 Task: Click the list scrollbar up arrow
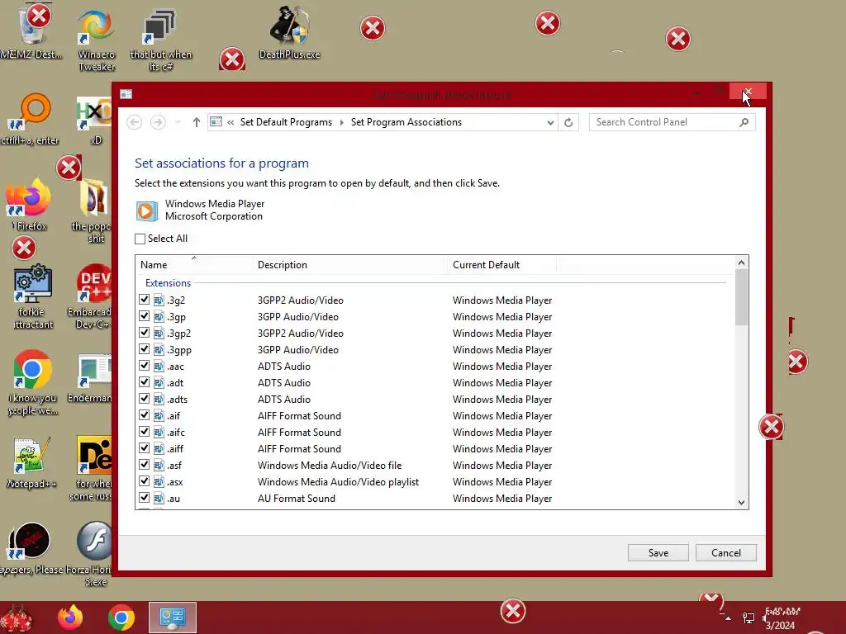coord(741,263)
